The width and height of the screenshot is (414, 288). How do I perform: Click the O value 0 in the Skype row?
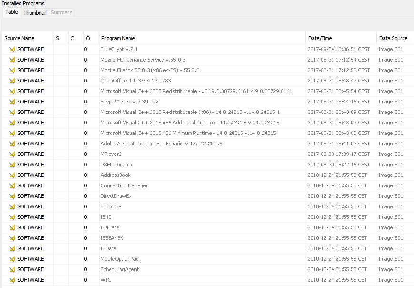[x=86, y=102]
